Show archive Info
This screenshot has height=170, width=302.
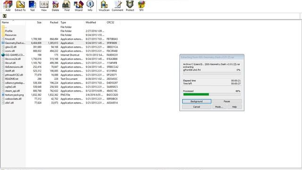90,6
